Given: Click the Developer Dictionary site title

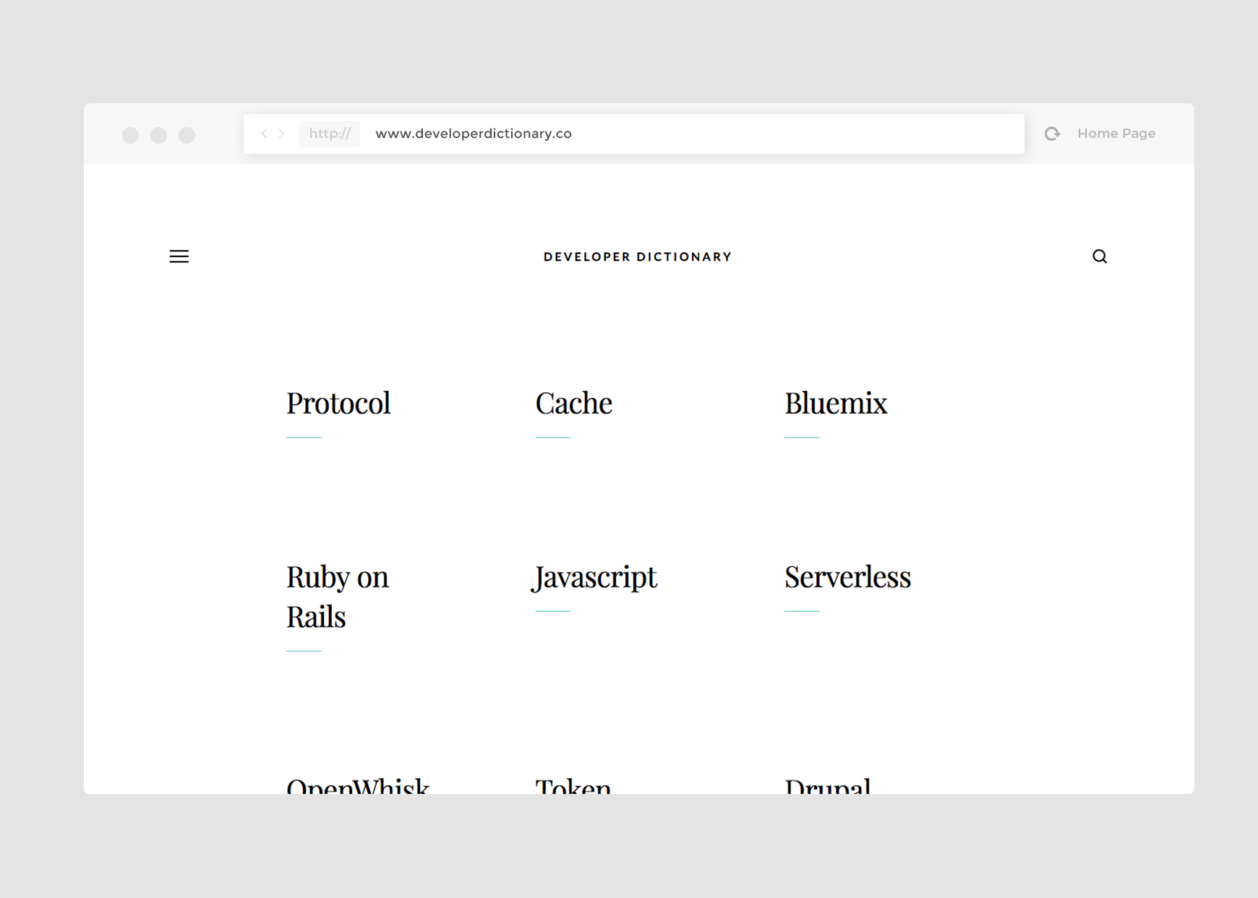Looking at the screenshot, I should pos(638,257).
